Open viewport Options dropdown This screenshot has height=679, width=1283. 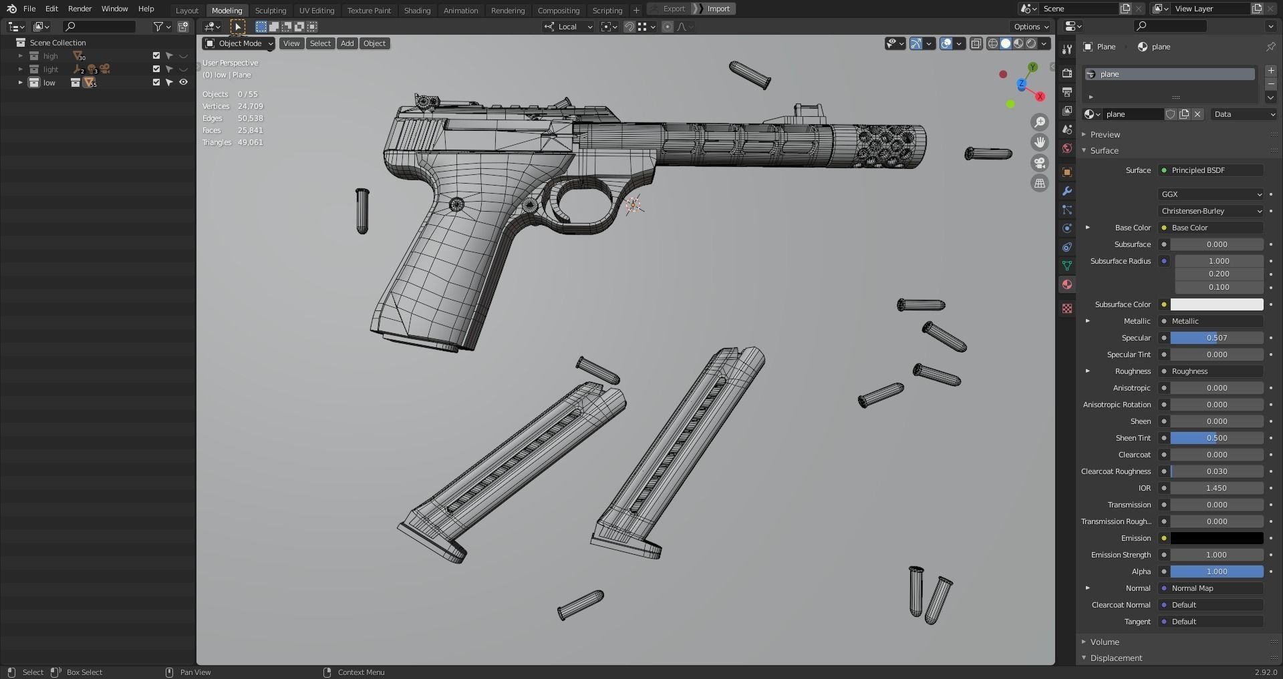pyautogui.click(x=1031, y=27)
